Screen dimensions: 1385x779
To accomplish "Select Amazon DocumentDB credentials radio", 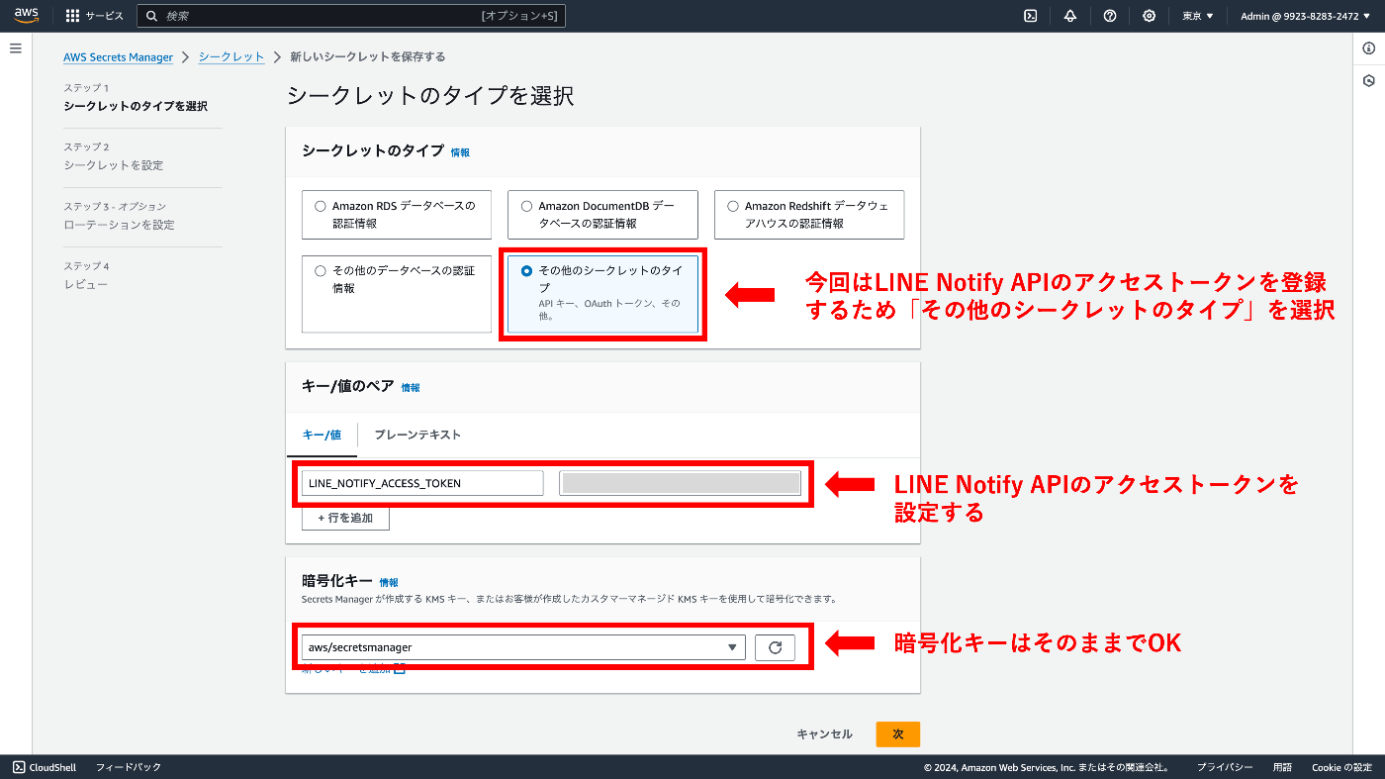I will pos(526,206).
